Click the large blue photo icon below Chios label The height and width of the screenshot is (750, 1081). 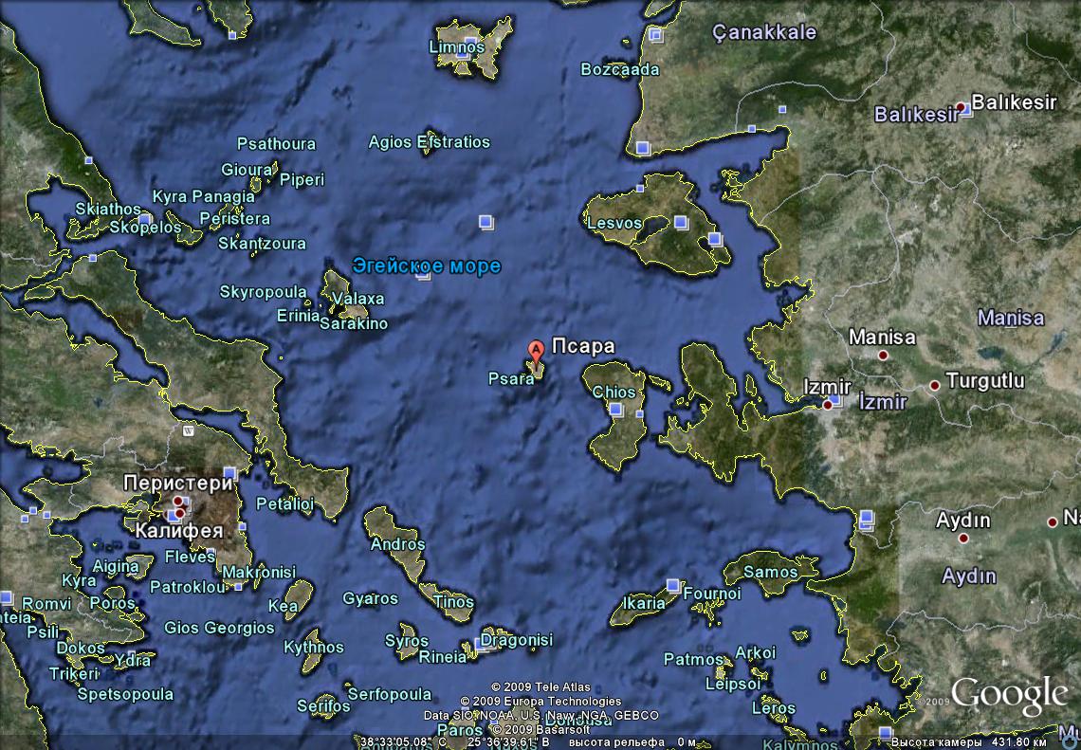(x=615, y=411)
